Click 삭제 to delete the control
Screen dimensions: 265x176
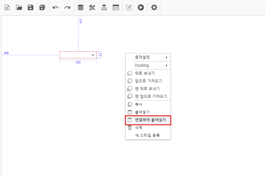click(x=148, y=128)
